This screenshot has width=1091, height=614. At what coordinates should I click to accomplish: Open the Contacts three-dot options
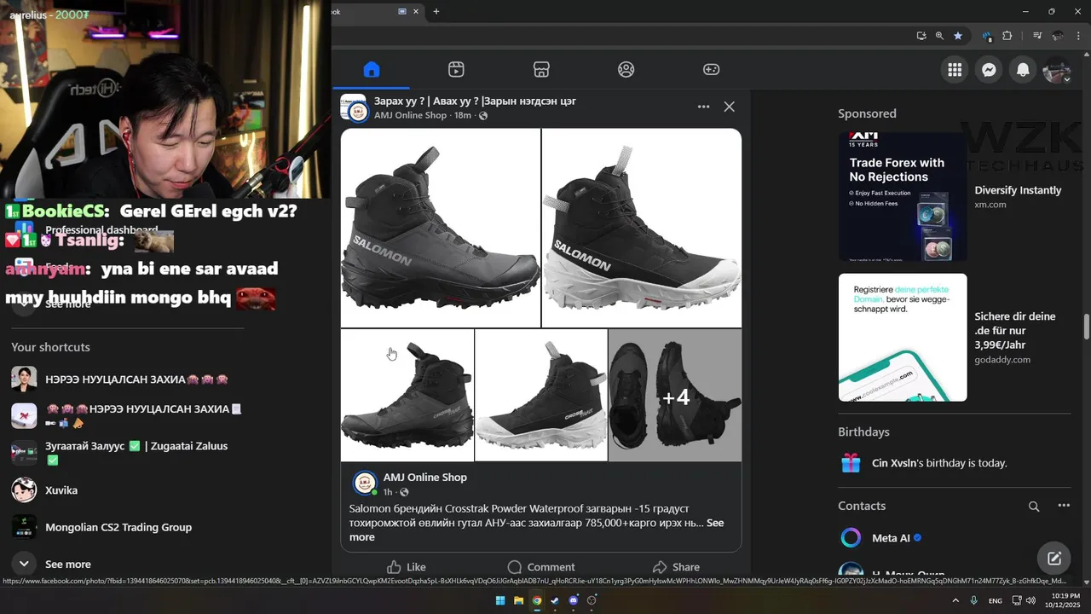click(x=1064, y=506)
